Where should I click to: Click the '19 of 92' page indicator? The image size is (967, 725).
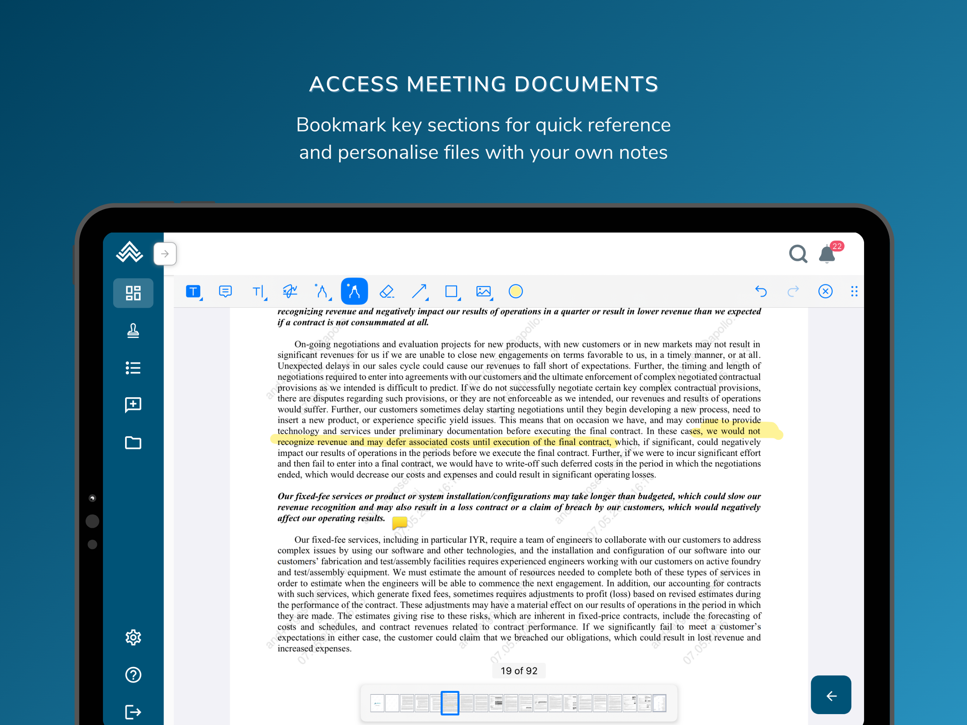[519, 671]
